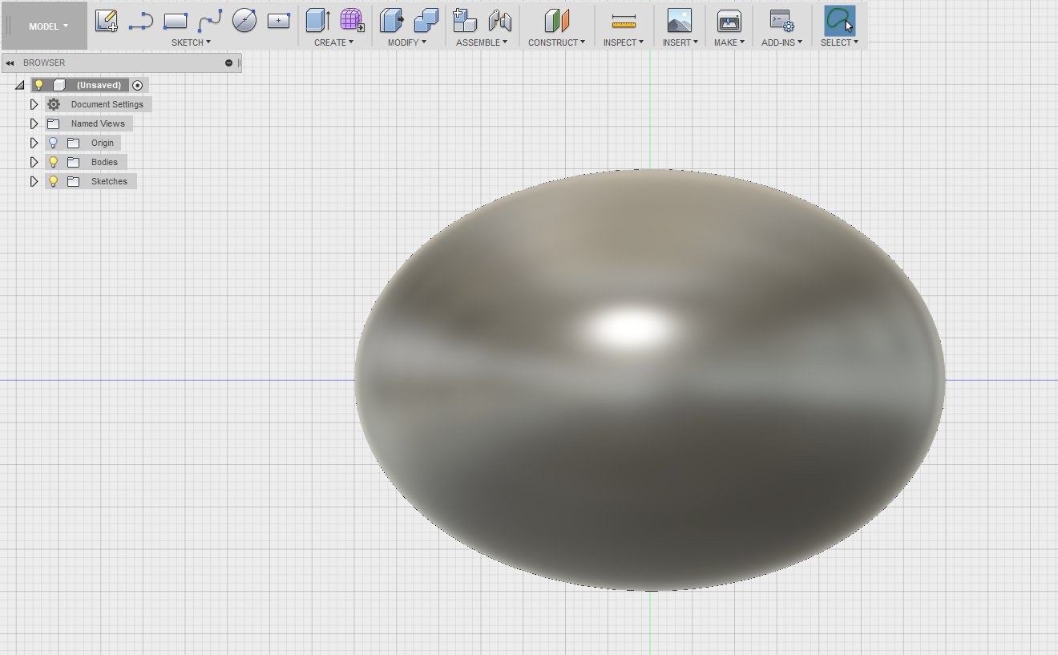Open the ASSEMBLE dropdown menu
This screenshot has width=1058, height=655.
pos(482,42)
